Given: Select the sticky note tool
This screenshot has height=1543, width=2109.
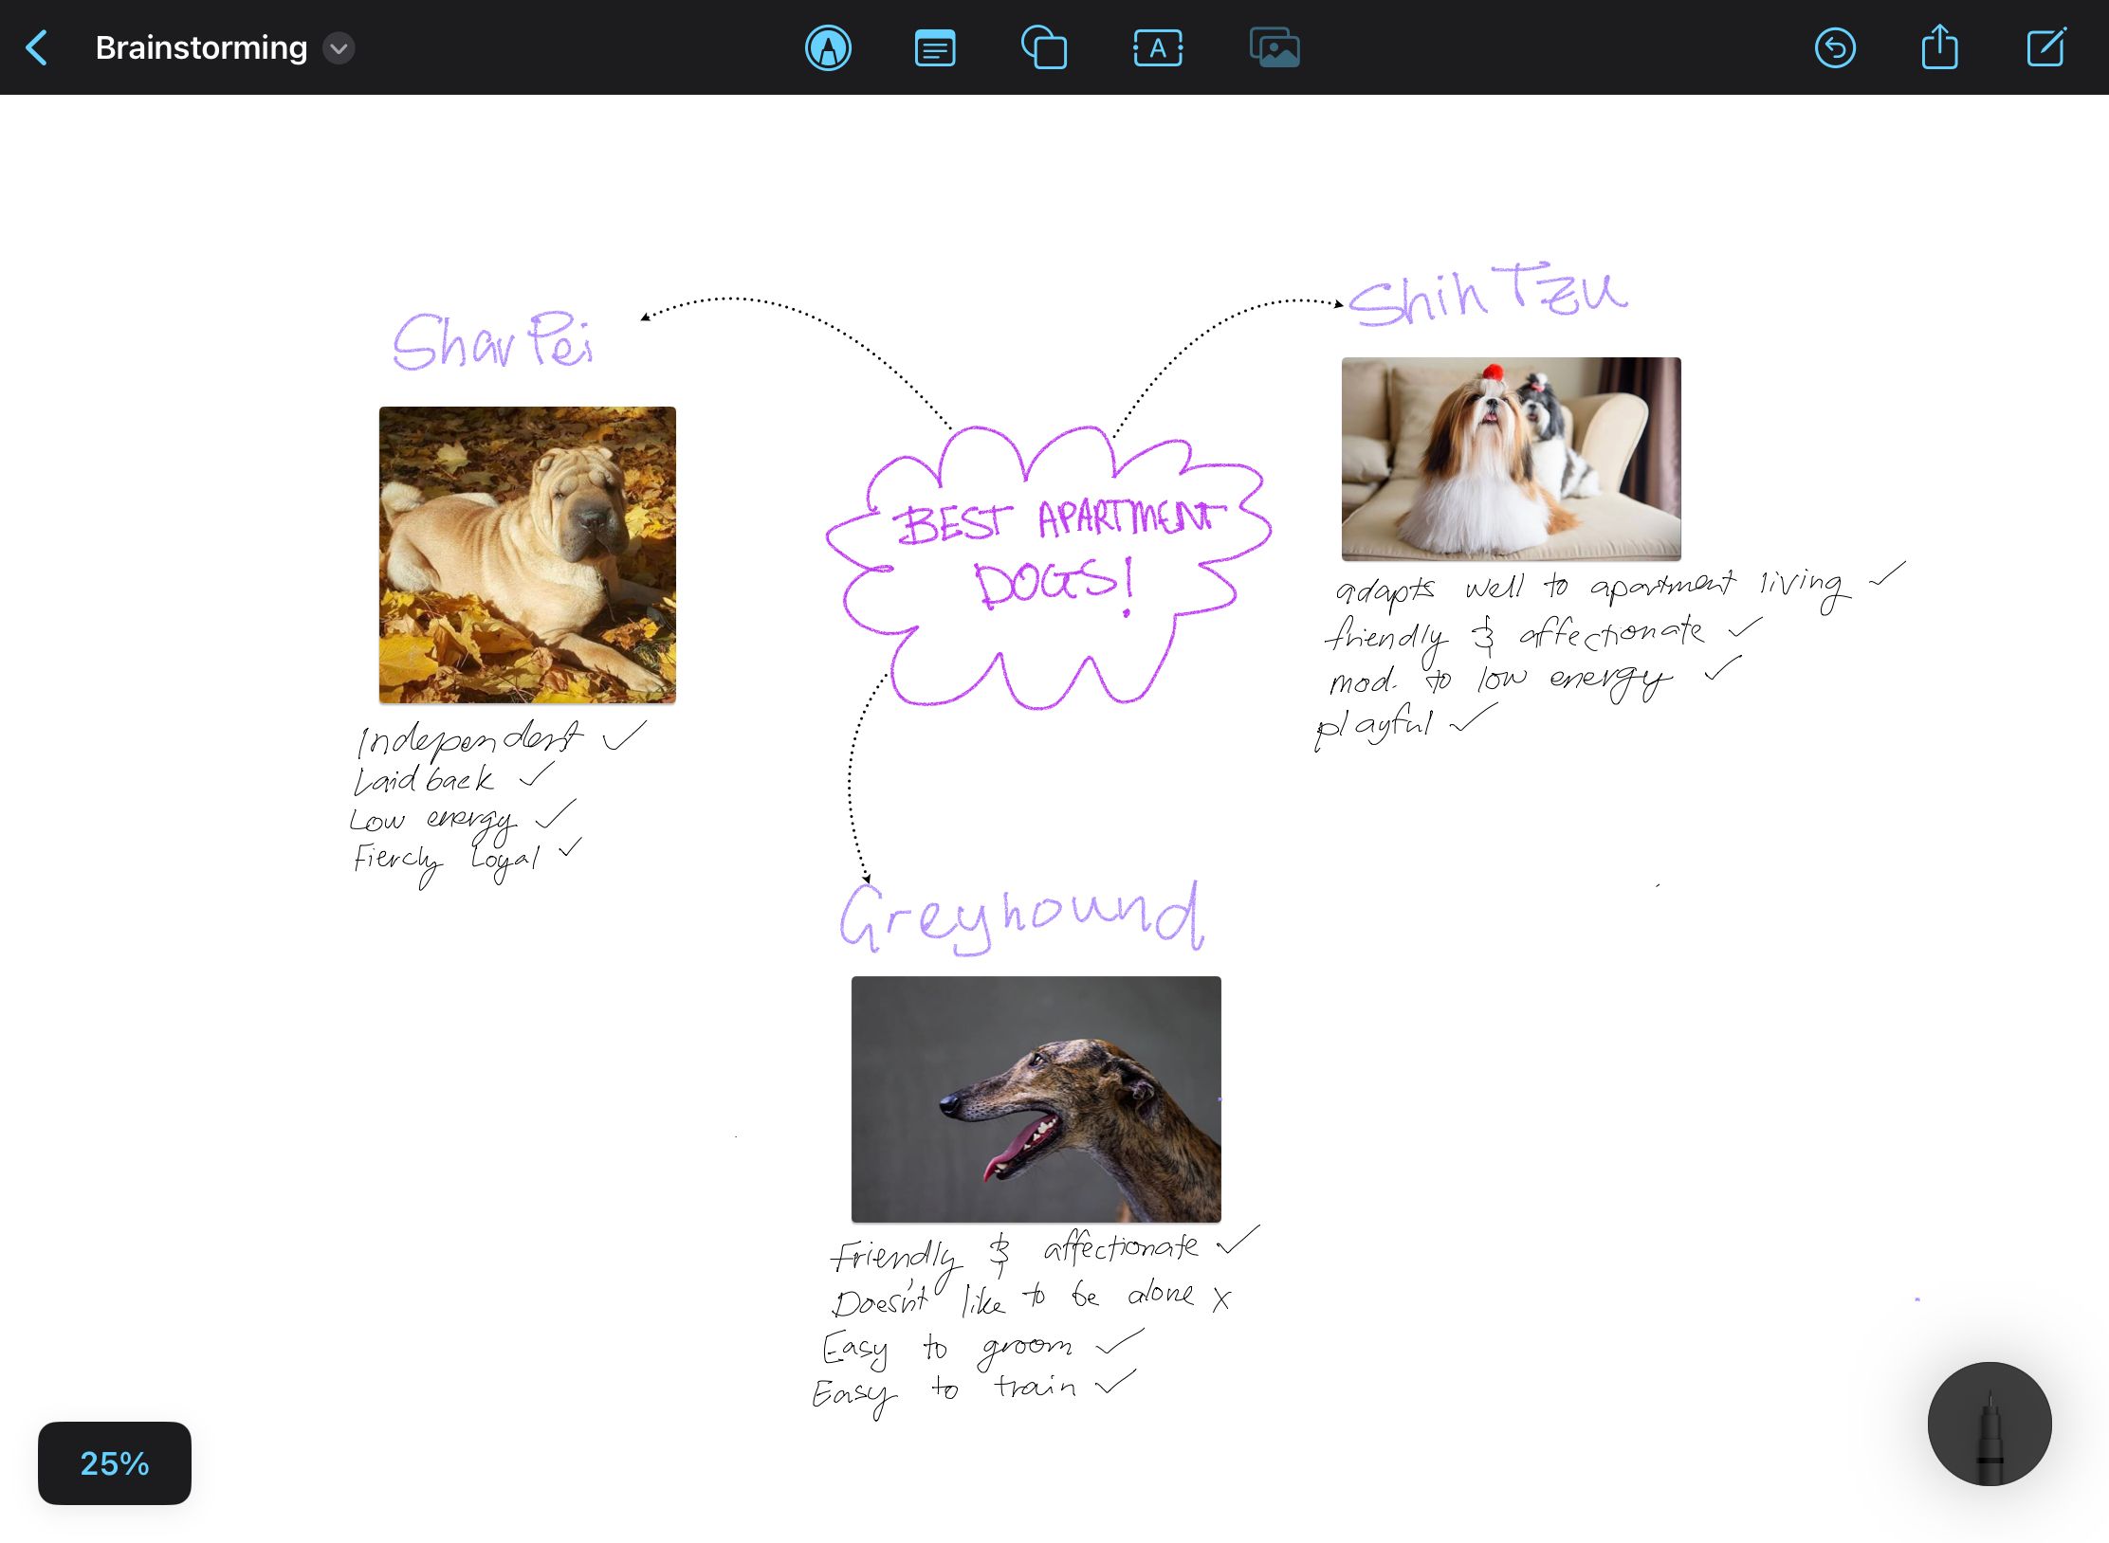Looking at the screenshot, I should (x=934, y=47).
